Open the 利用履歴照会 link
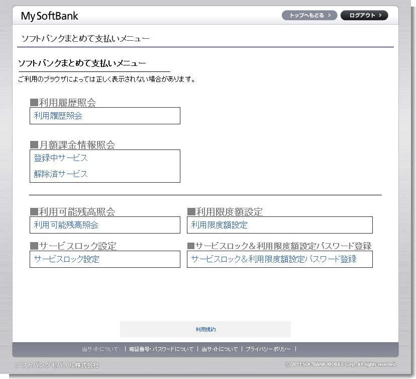Screen dimensions: 416x379 58,116
